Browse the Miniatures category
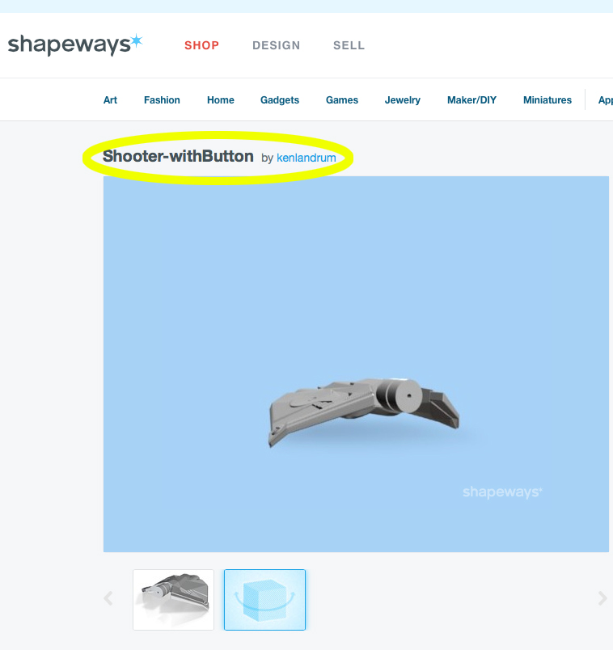This screenshot has height=650, width=613. pyautogui.click(x=547, y=100)
